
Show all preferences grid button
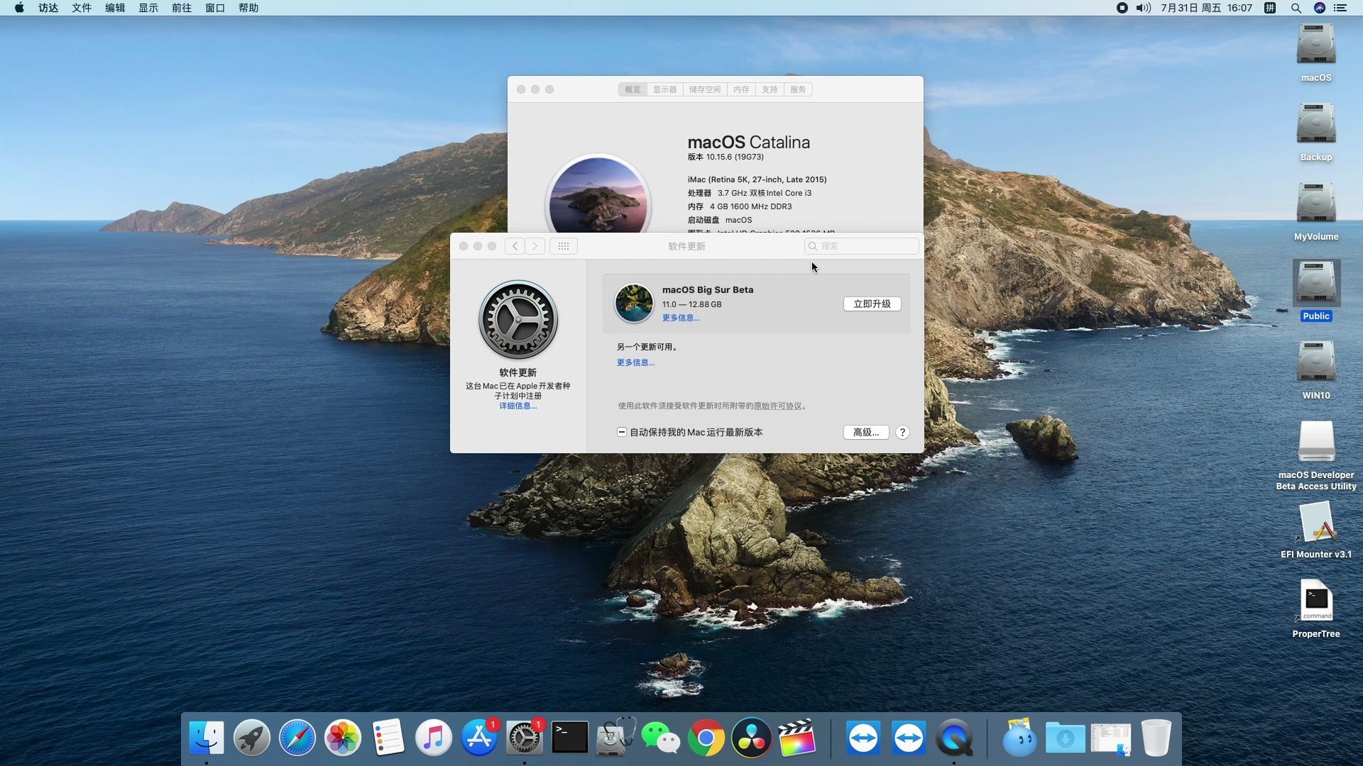point(564,246)
